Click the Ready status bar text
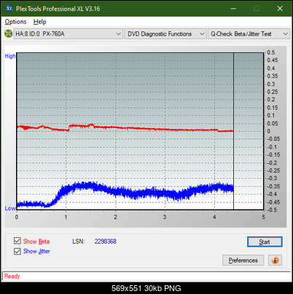The image size is (293, 294). [12, 276]
